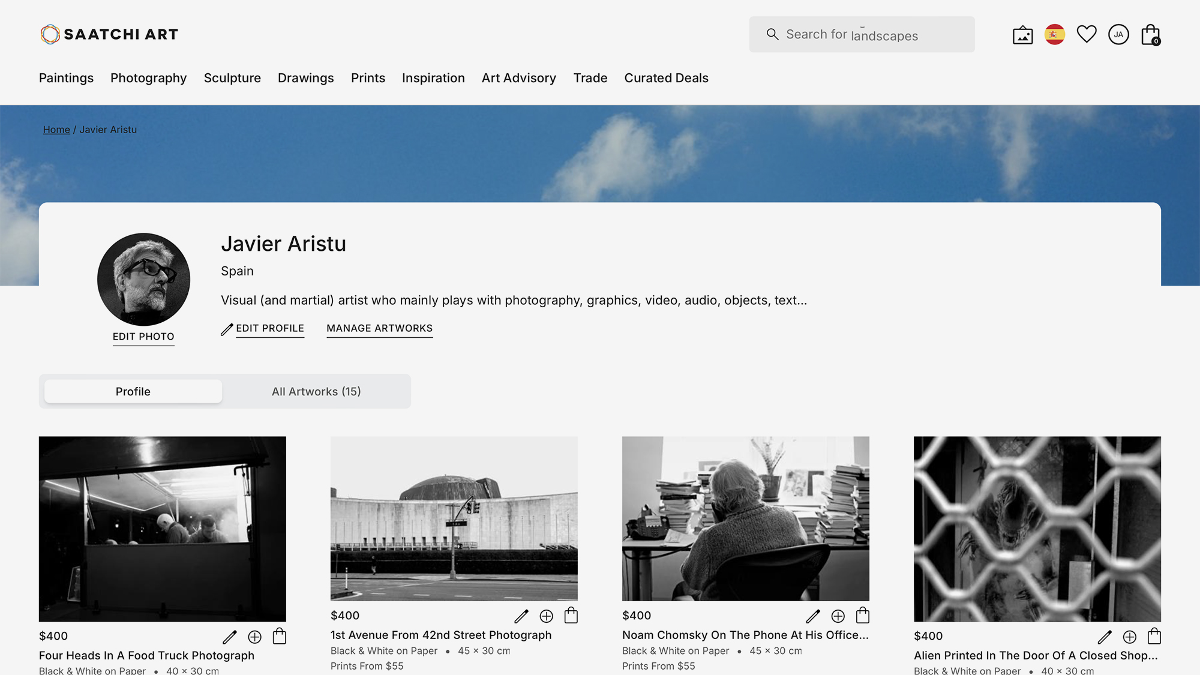Open the JA account menu

click(x=1118, y=34)
